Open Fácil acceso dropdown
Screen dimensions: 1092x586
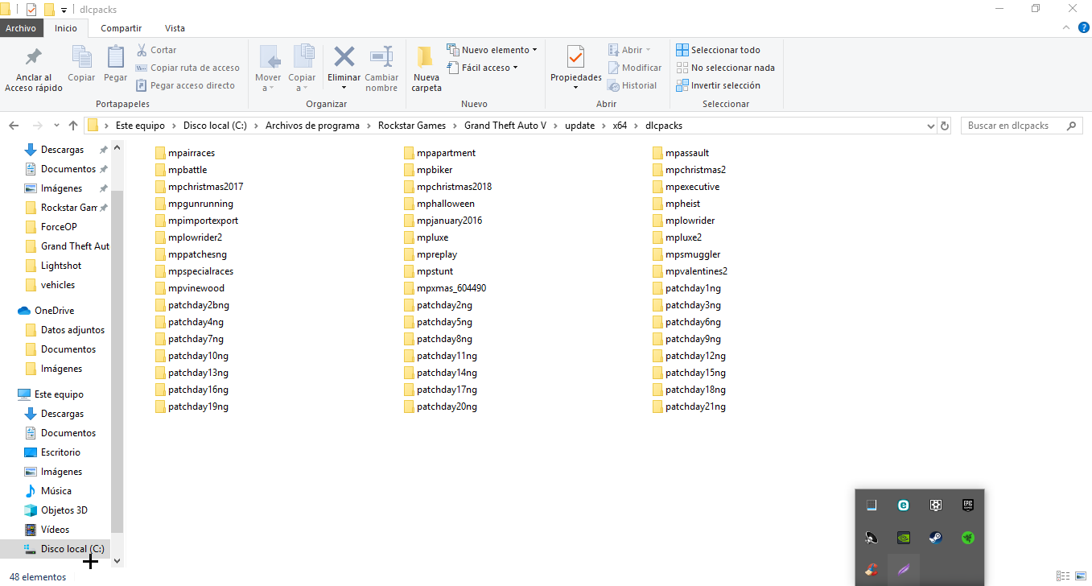[x=481, y=68]
